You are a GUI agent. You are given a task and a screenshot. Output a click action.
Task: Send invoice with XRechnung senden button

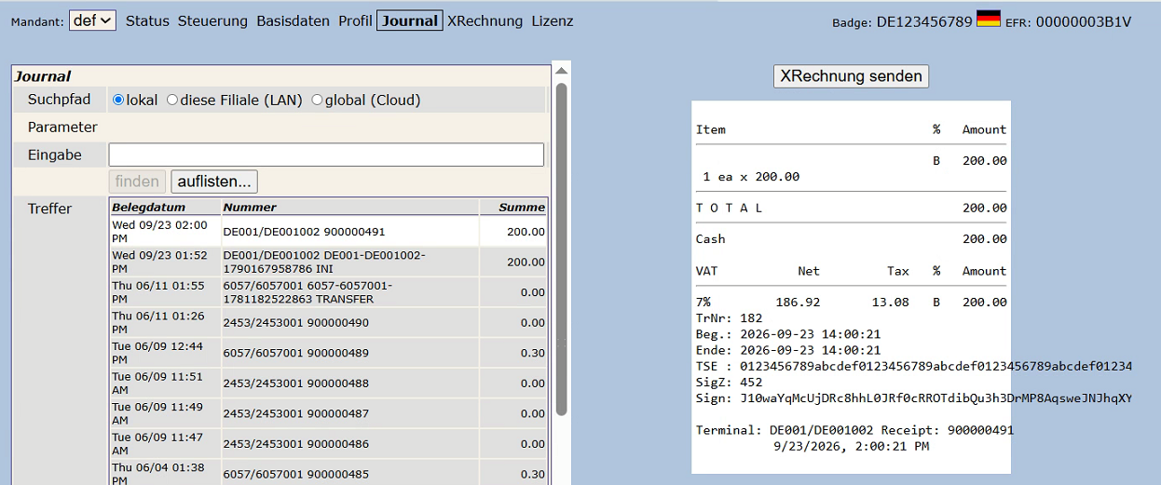pos(851,76)
